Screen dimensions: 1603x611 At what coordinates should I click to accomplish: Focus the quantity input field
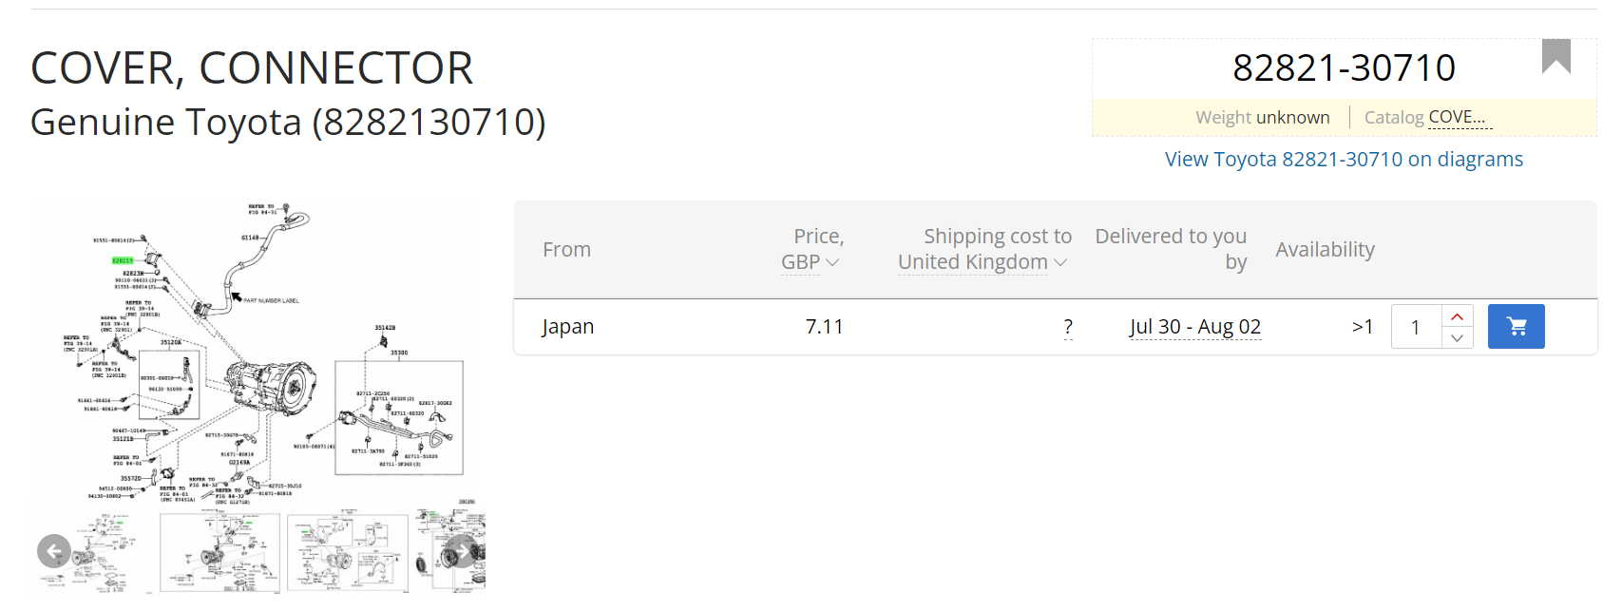(x=1416, y=328)
